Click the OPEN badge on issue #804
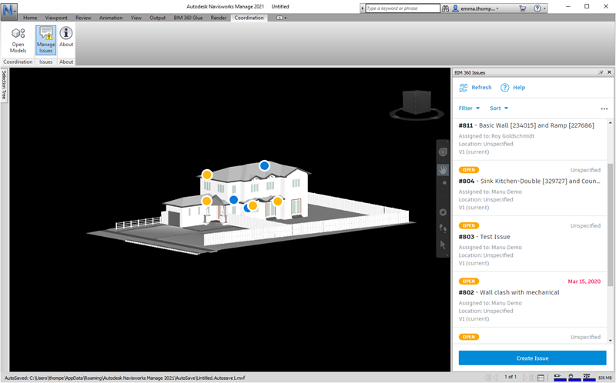Screen dimensions: 616x383 [469, 170]
